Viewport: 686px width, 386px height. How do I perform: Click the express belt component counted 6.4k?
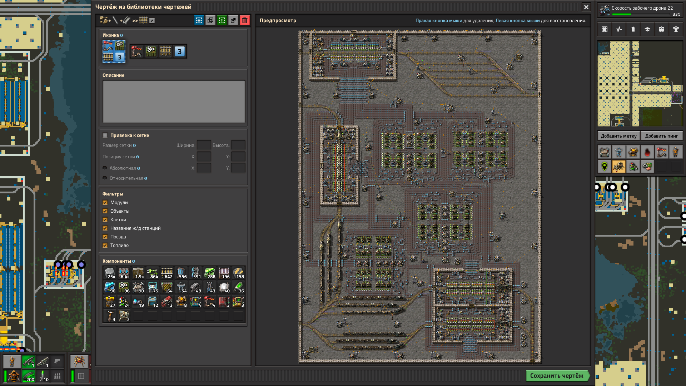pos(124,273)
